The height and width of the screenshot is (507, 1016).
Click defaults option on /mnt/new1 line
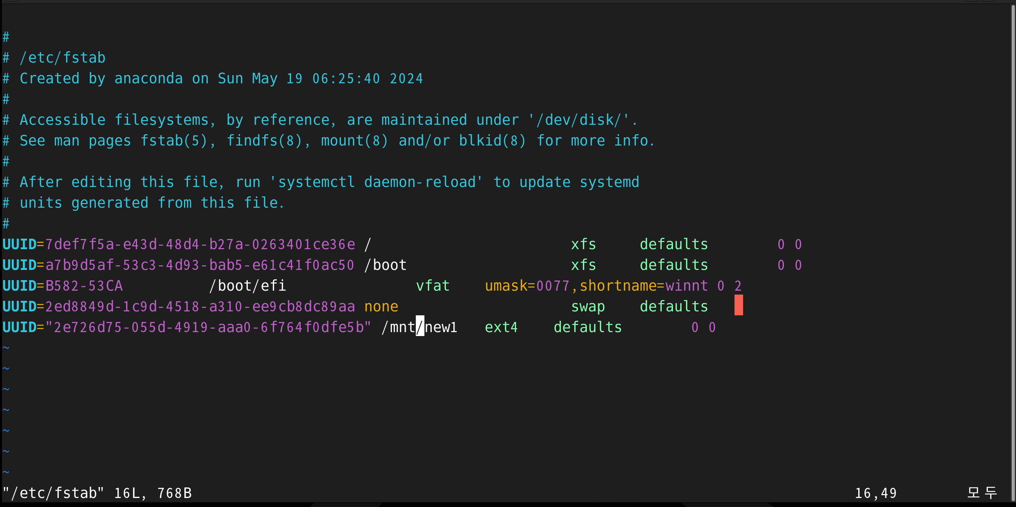point(588,327)
